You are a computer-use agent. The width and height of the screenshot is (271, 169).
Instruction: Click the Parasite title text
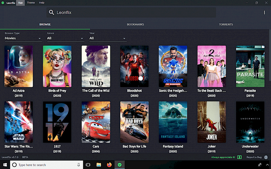pyautogui.click(x=250, y=91)
